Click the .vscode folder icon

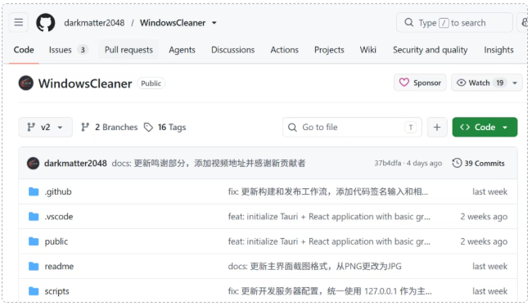coord(34,217)
